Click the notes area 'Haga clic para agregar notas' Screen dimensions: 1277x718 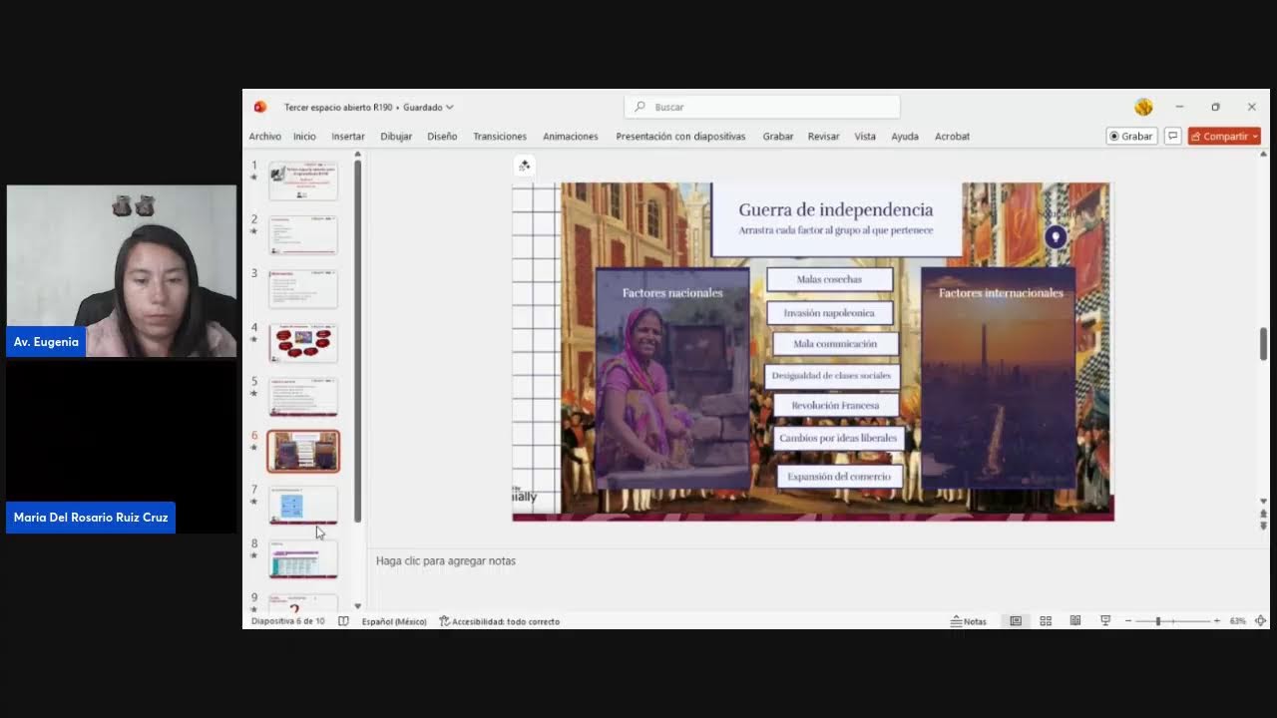point(446,560)
